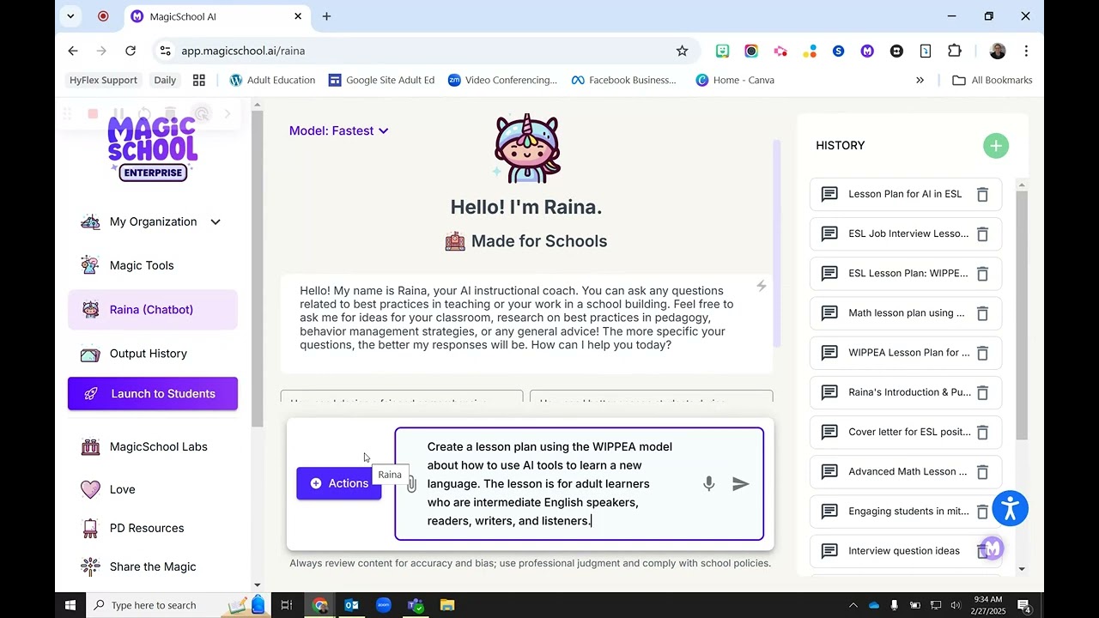Open Video Conferencing bookmark

(502, 80)
